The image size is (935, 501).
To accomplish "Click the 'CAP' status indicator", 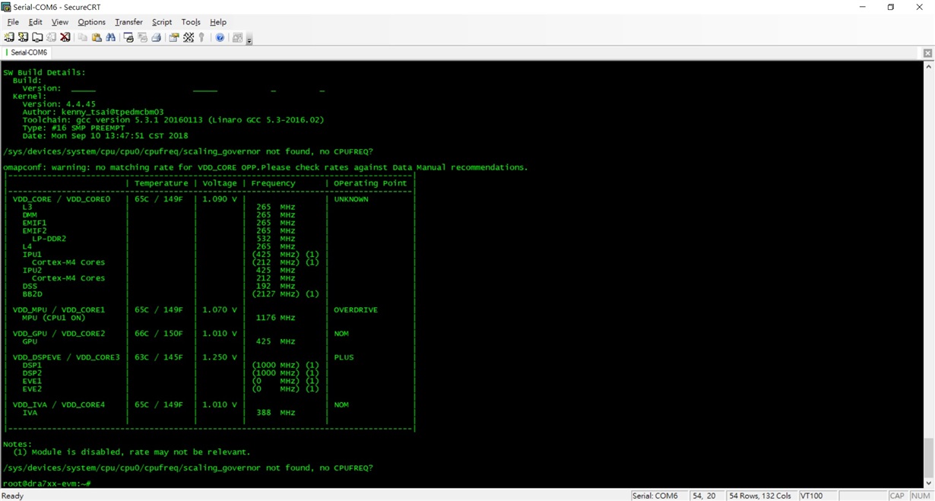I will pyautogui.click(x=897, y=496).
